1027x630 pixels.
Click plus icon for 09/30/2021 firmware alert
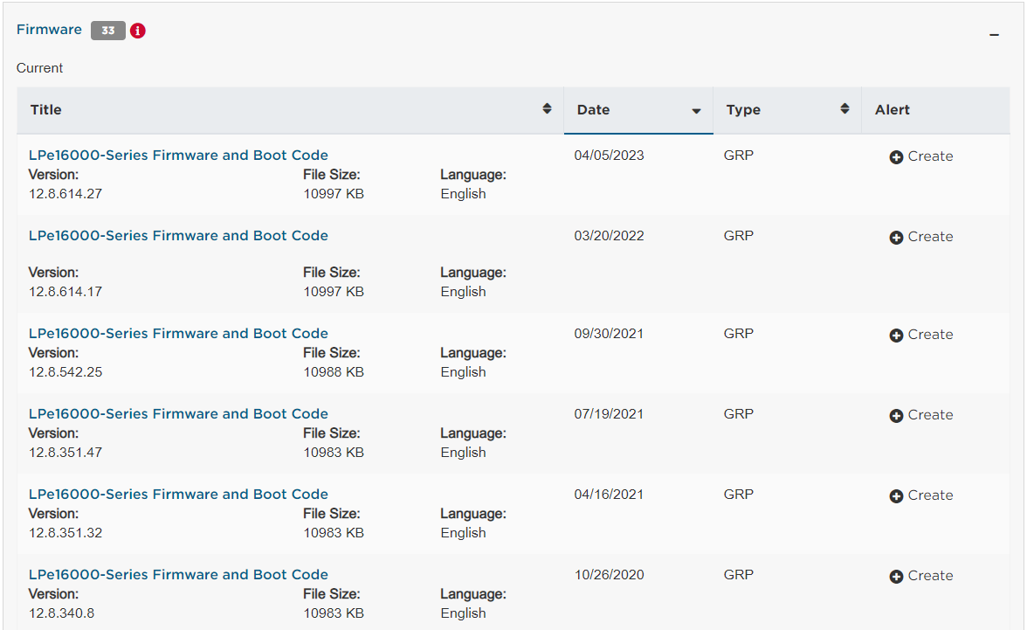coord(896,336)
